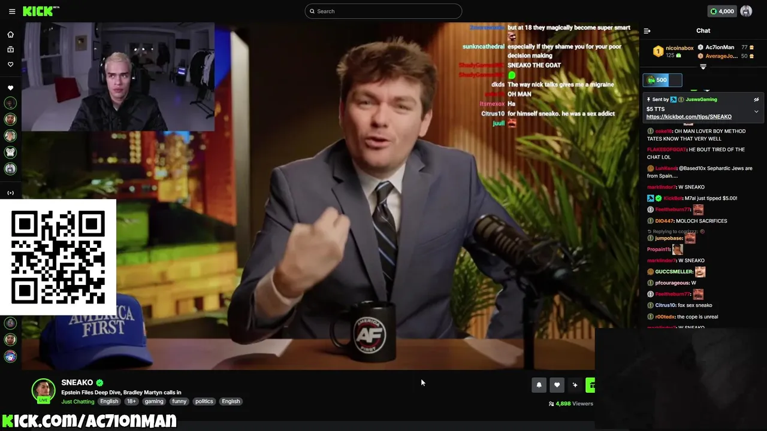Open the Just Chatting category link
Viewport: 767px width, 431px height.
point(78,401)
